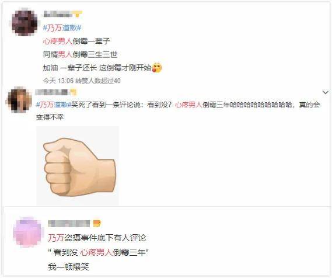The width and height of the screenshot is (332, 278).
Task: Click the blurred username of first post
Action: coord(58,14)
